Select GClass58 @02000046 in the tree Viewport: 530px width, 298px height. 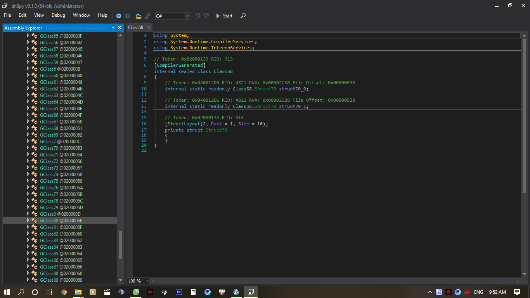point(61,55)
